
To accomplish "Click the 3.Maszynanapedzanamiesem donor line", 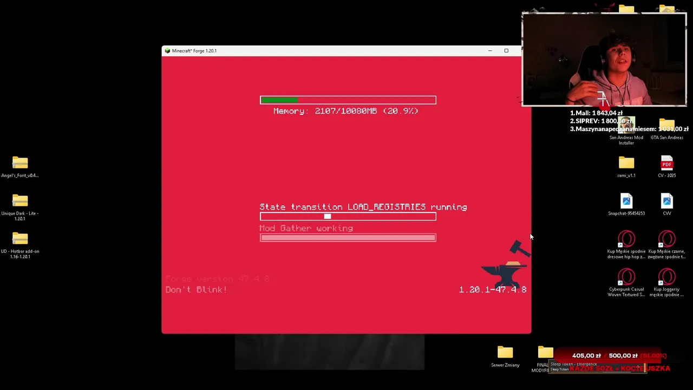I will pos(629,129).
